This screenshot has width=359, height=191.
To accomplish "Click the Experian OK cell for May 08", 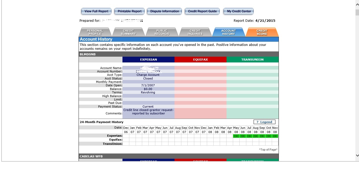I will [236, 136].
